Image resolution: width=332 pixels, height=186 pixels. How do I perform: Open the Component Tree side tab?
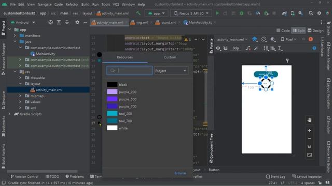(x=211, y=148)
